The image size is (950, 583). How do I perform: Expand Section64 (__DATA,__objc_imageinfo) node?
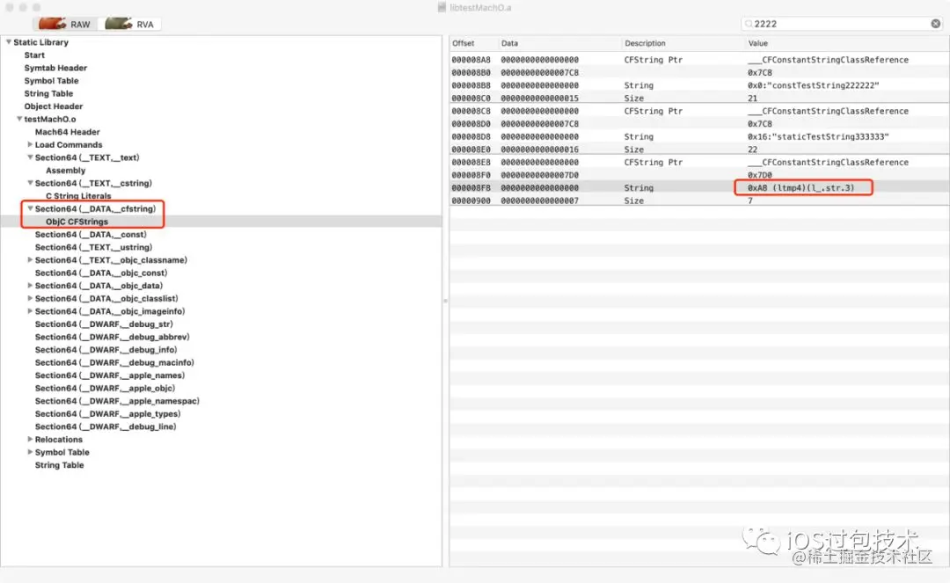coord(30,310)
